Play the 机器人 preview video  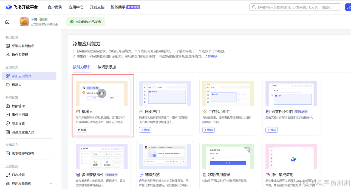click(102, 93)
